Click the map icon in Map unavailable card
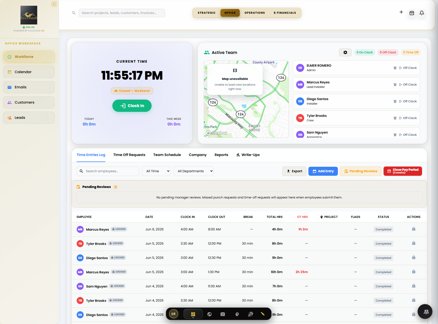 coord(235,70)
